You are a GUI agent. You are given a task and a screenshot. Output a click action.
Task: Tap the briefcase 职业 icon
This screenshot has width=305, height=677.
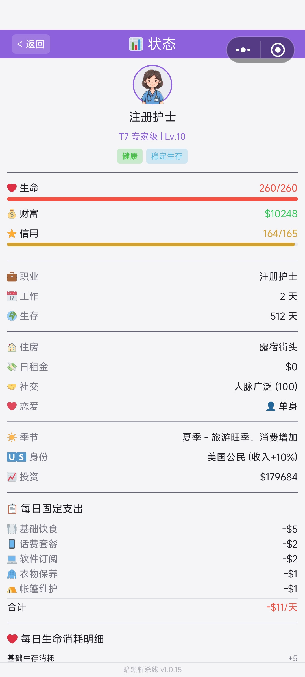click(x=12, y=277)
